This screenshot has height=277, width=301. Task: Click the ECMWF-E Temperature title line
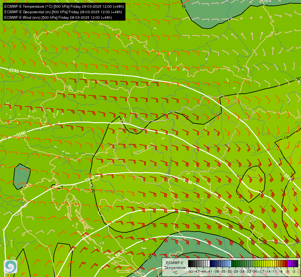point(64,6)
